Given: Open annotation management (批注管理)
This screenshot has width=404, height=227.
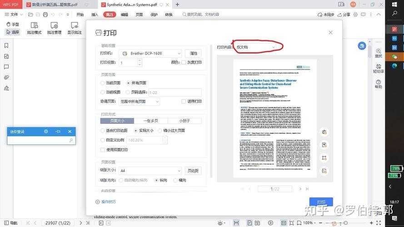Looking at the screenshot, I should coord(55,28).
